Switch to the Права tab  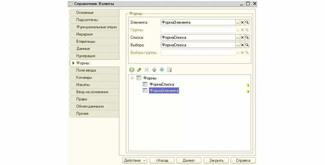[94, 99]
